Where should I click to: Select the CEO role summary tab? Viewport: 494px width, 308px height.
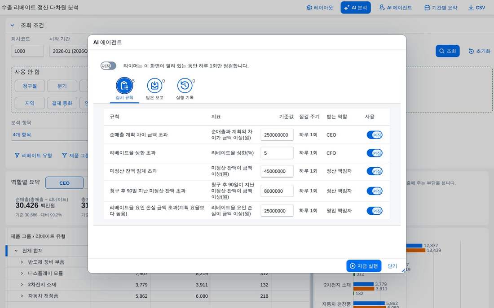[64, 183]
